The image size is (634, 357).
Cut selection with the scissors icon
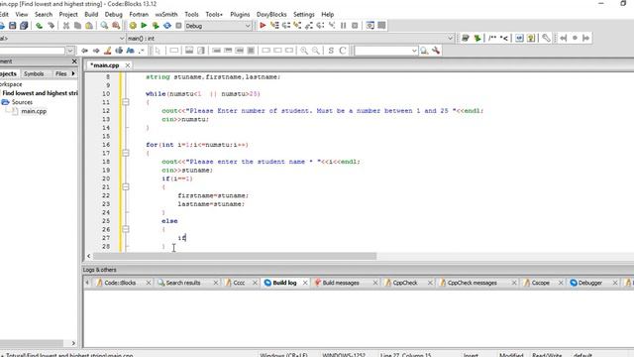(66, 26)
